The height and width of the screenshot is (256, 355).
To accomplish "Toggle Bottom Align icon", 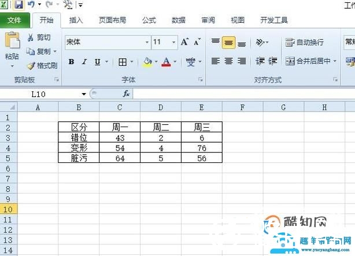I will click(242, 43).
